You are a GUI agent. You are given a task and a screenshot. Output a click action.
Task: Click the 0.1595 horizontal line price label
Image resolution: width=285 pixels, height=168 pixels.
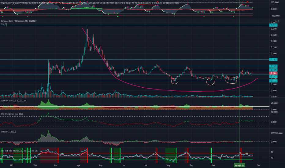273,66
